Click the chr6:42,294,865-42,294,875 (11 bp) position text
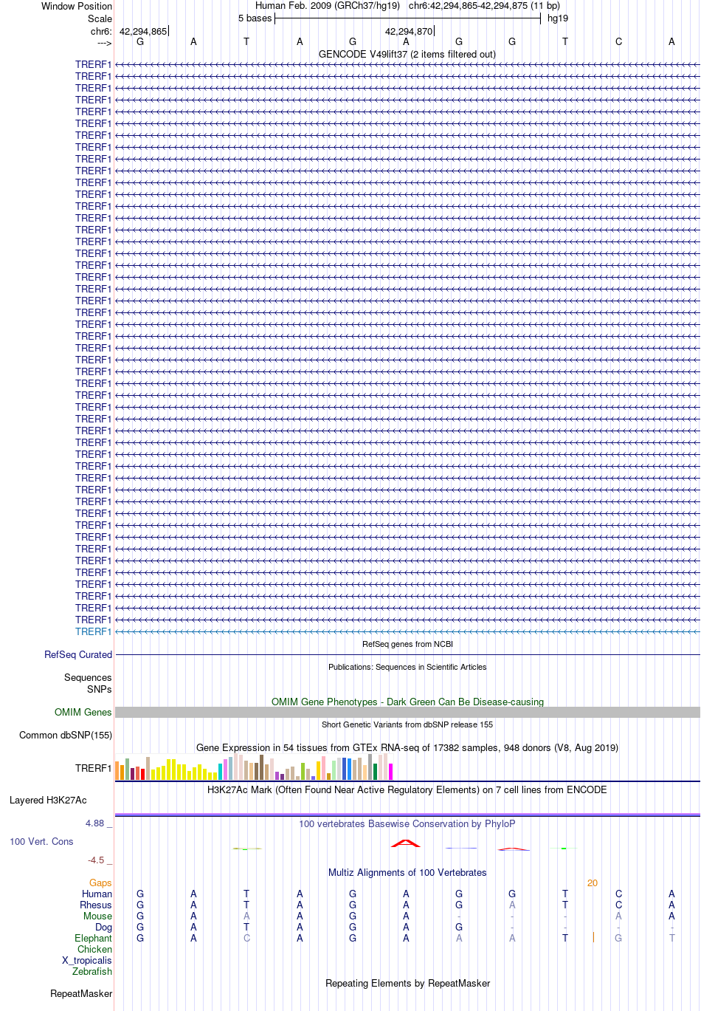The image size is (701, 1011). [x=484, y=6]
